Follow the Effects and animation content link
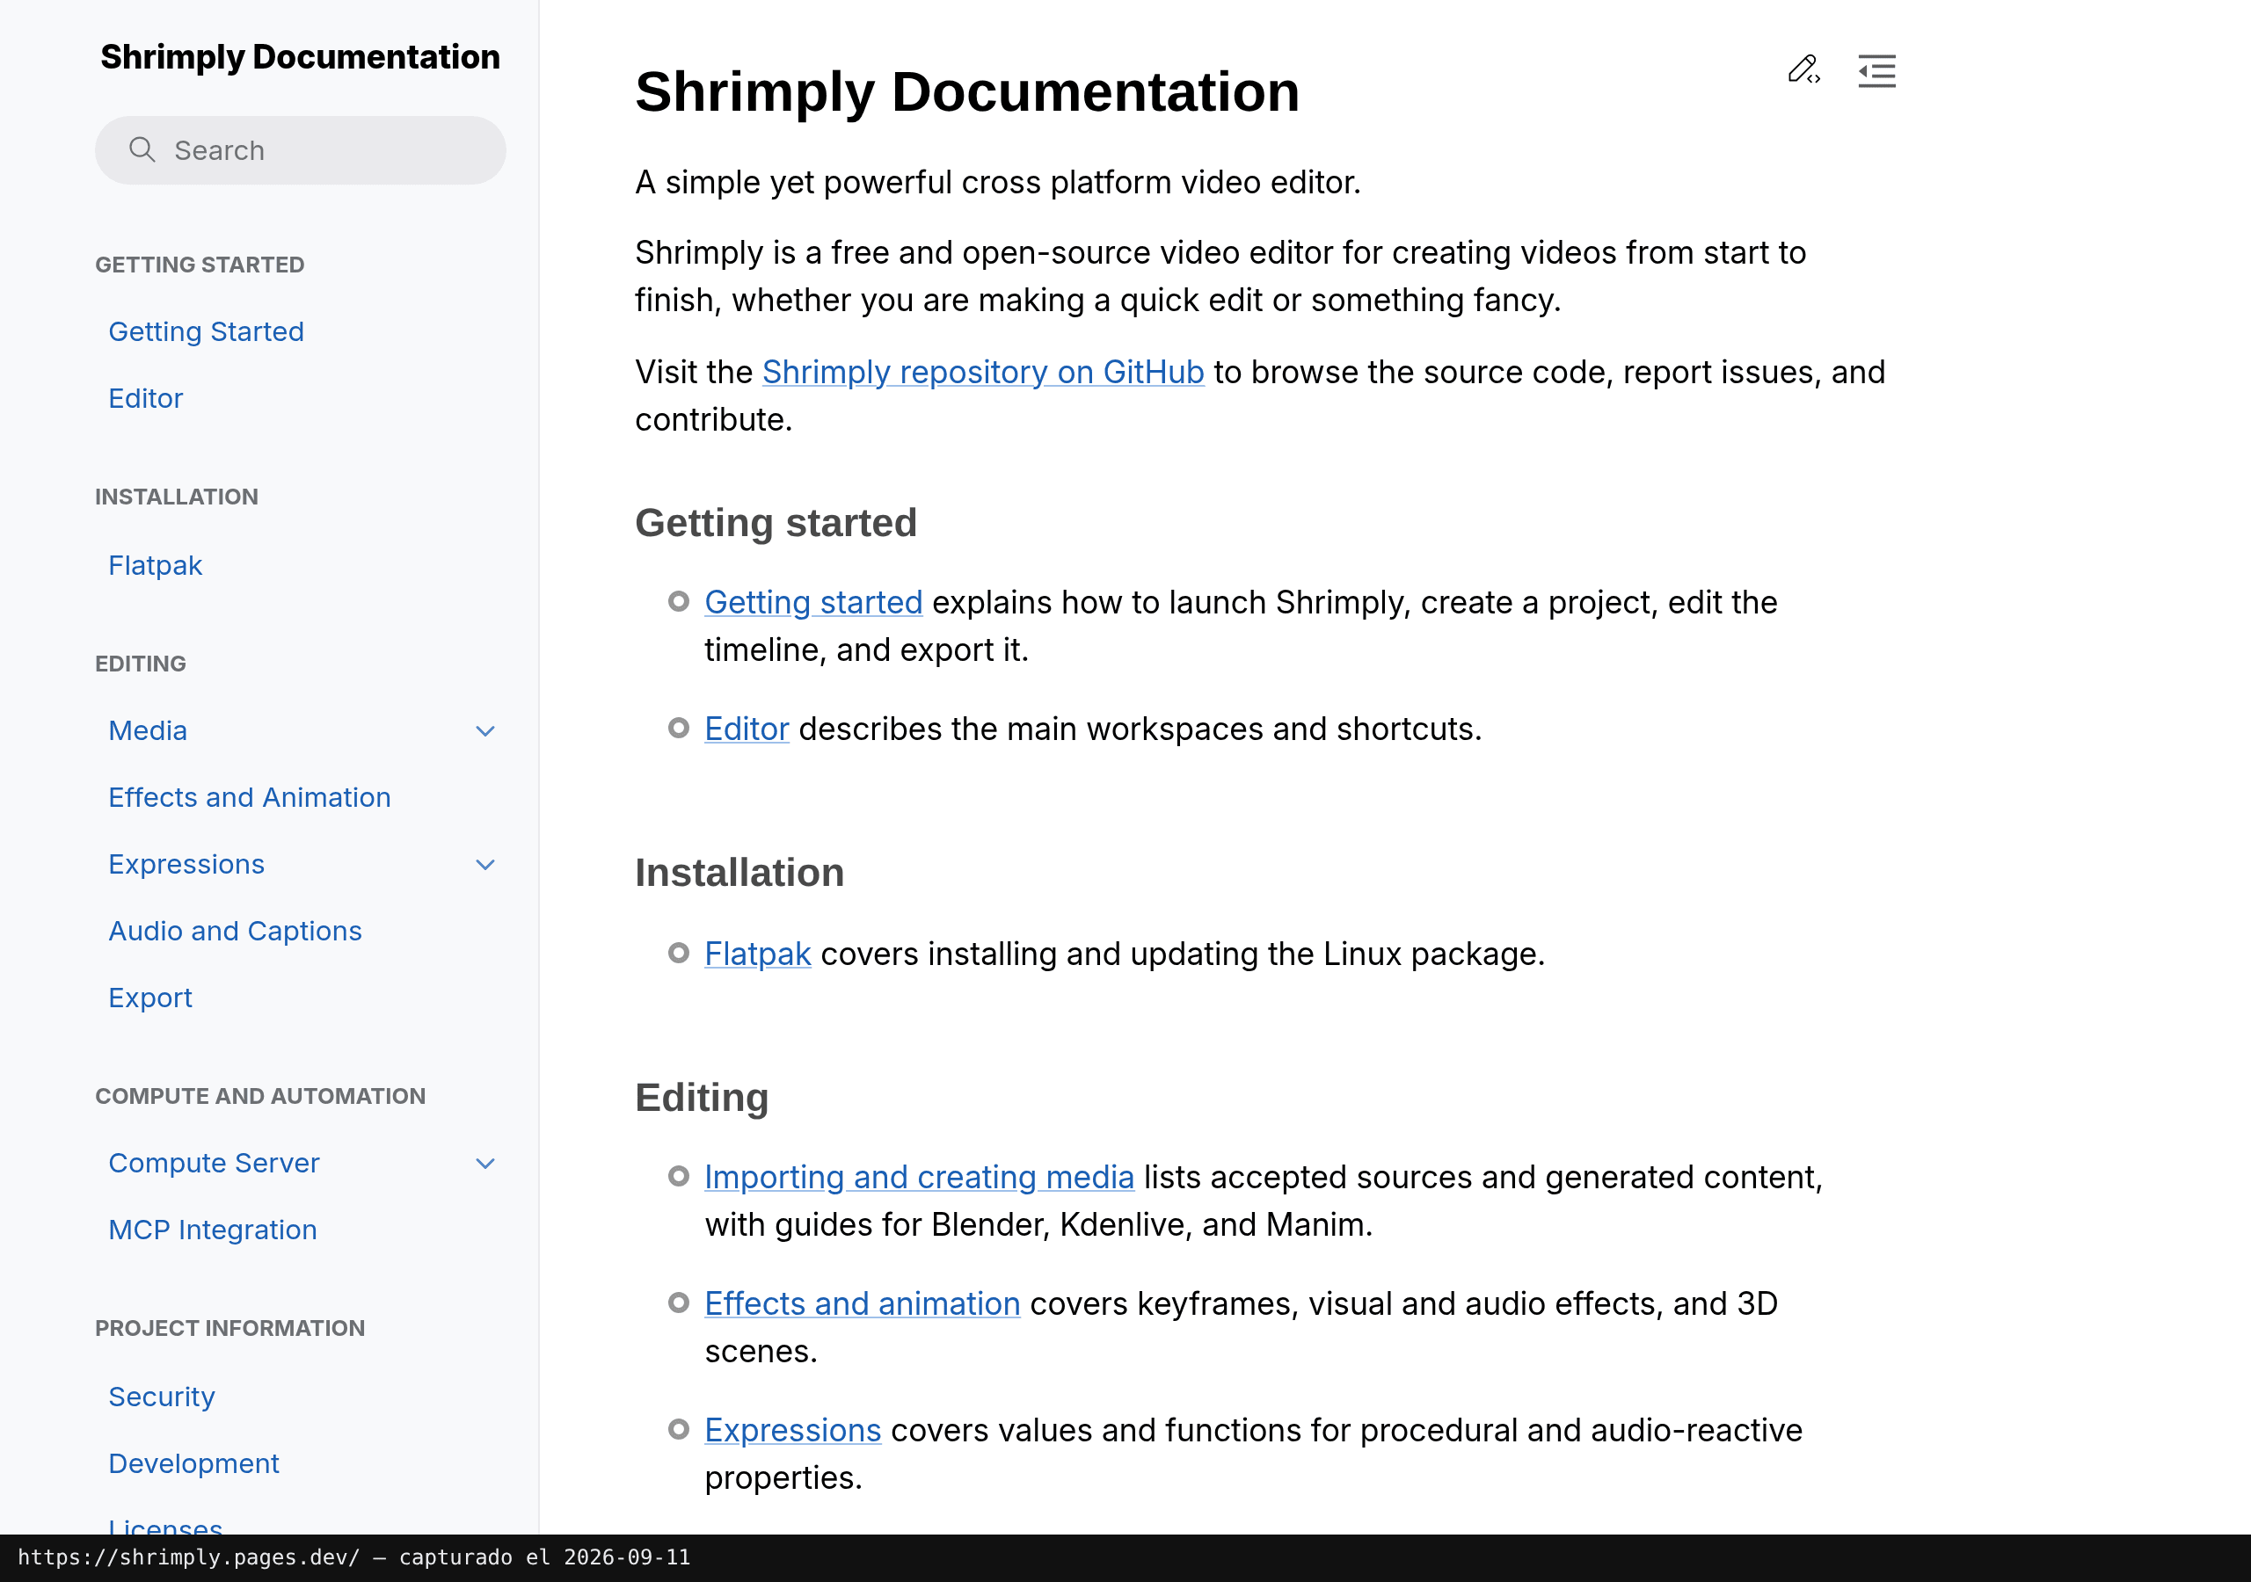Viewport: 2251px width, 1582px height. click(862, 1303)
